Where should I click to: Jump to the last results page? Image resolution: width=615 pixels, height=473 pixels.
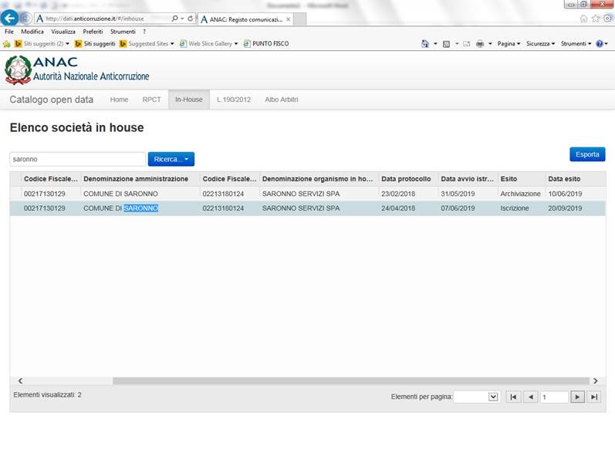pyautogui.click(x=593, y=397)
